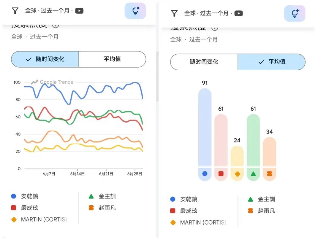Click 嚴成玹 legend label in left panel
The height and width of the screenshot is (240, 315).
pos(29,208)
